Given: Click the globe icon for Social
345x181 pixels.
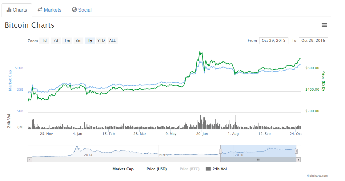Looking at the screenshot, I should pyautogui.click(x=74, y=10).
